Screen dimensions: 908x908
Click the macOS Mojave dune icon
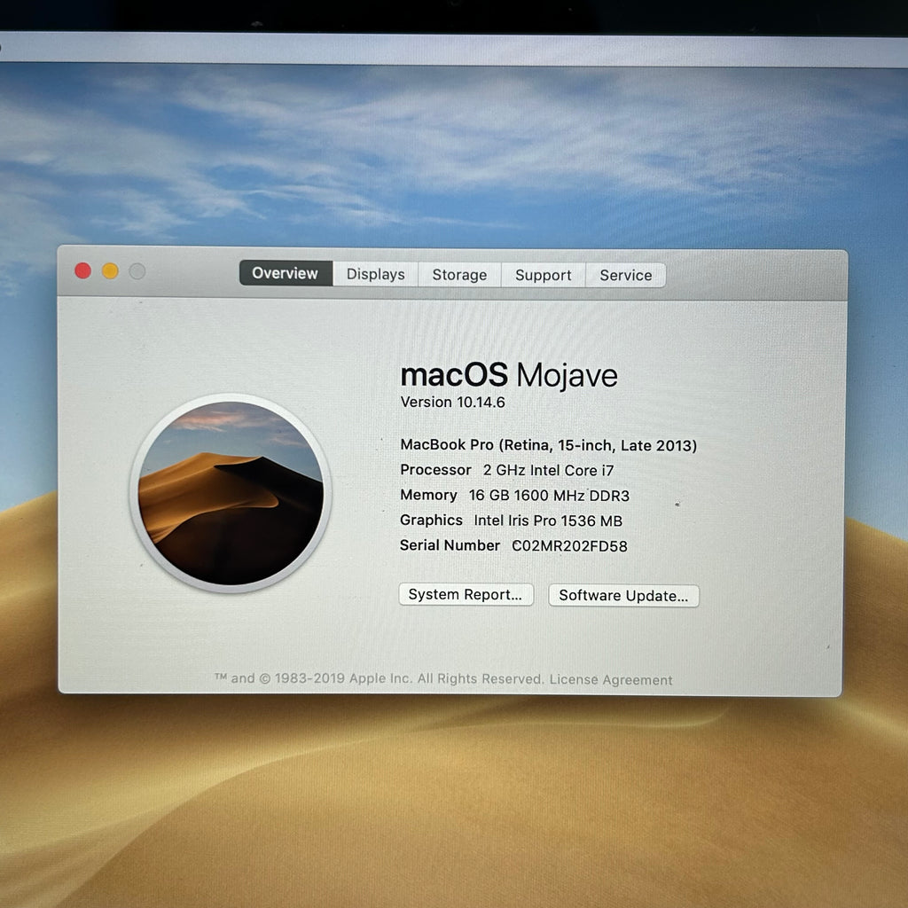231,493
